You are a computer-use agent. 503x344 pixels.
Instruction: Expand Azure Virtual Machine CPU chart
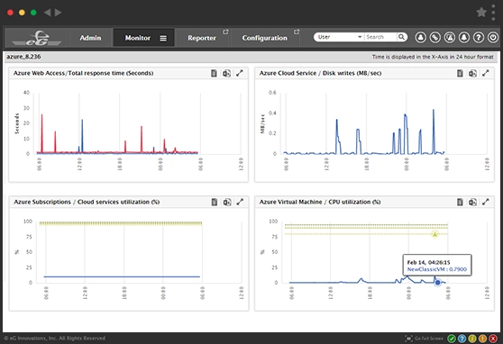(486, 202)
